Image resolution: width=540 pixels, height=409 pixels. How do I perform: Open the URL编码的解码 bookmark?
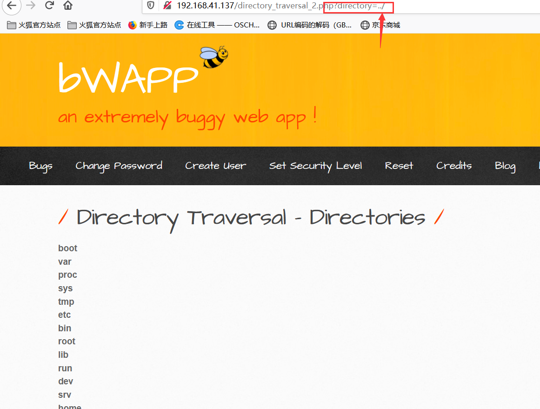(x=310, y=25)
